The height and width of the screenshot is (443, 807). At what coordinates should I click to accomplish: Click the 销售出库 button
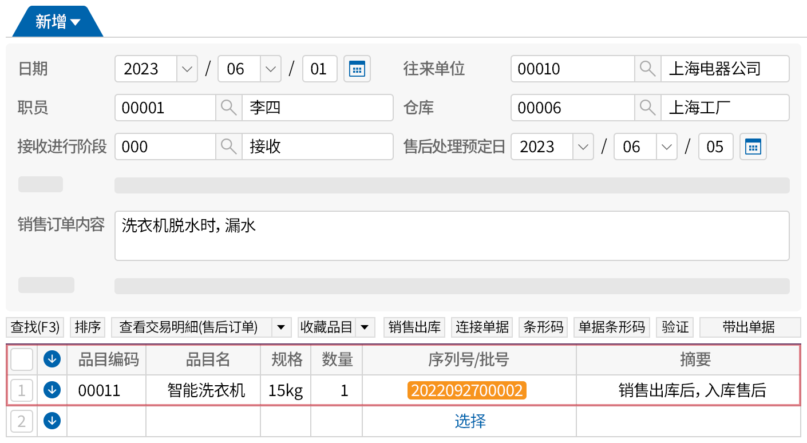point(414,327)
